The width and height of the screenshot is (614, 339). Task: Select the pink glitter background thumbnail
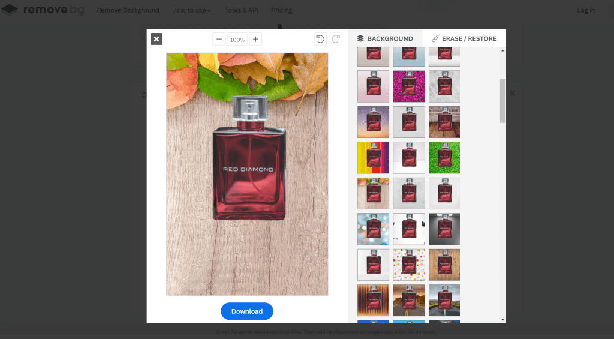(409, 86)
